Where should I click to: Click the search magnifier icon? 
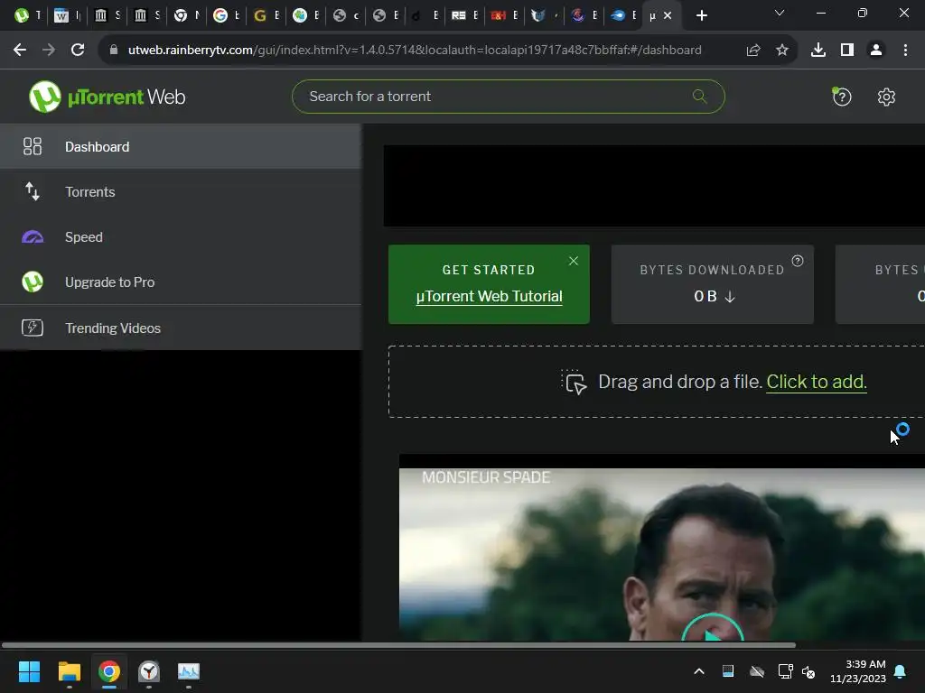(700, 96)
